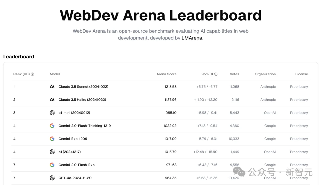The image size is (323, 185).
Task: Click the License column header
Action: (x=301, y=74)
